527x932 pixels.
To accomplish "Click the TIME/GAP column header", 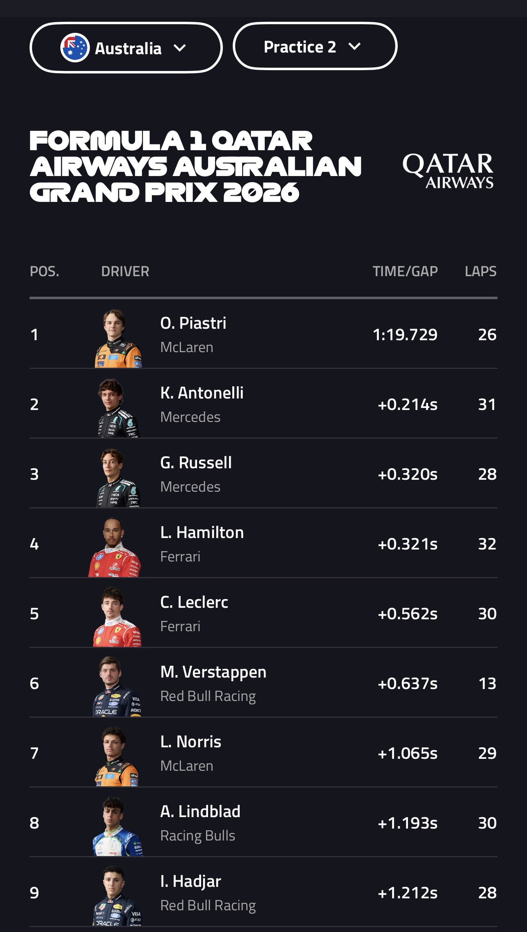I will (x=405, y=272).
